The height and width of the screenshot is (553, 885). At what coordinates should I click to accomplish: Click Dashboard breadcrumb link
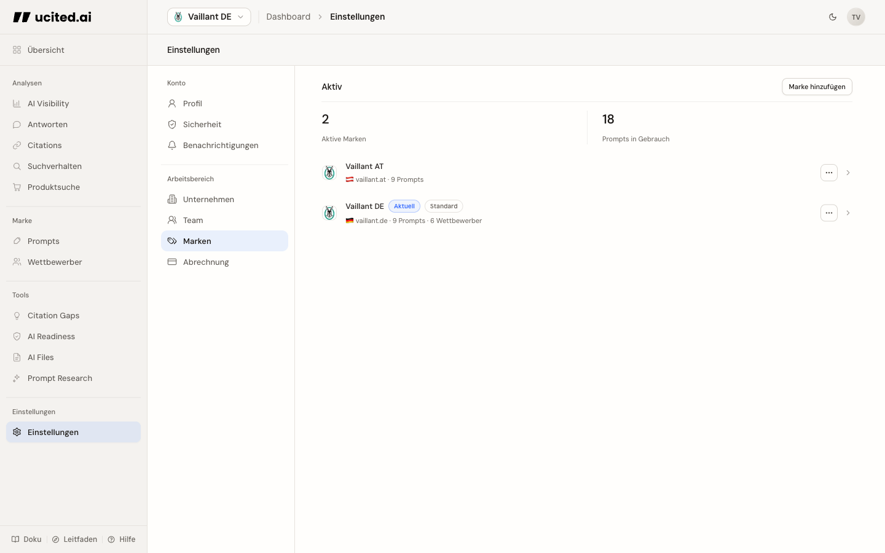(288, 17)
